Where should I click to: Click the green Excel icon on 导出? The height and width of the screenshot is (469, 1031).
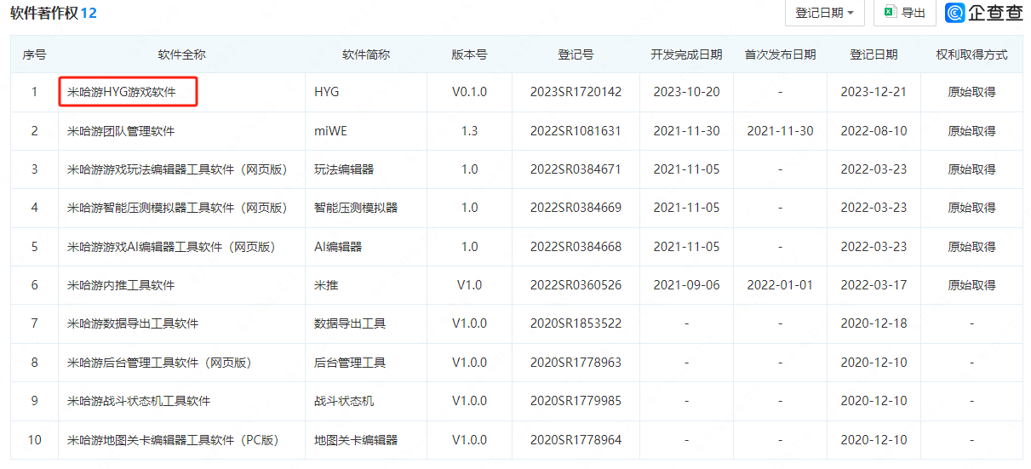point(890,12)
